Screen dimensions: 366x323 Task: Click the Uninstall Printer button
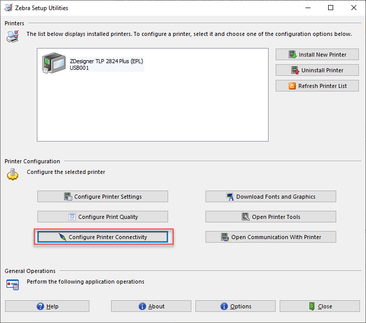click(x=317, y=70)
